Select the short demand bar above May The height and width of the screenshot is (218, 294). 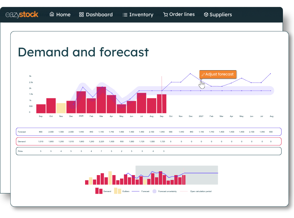coord(121,109)
